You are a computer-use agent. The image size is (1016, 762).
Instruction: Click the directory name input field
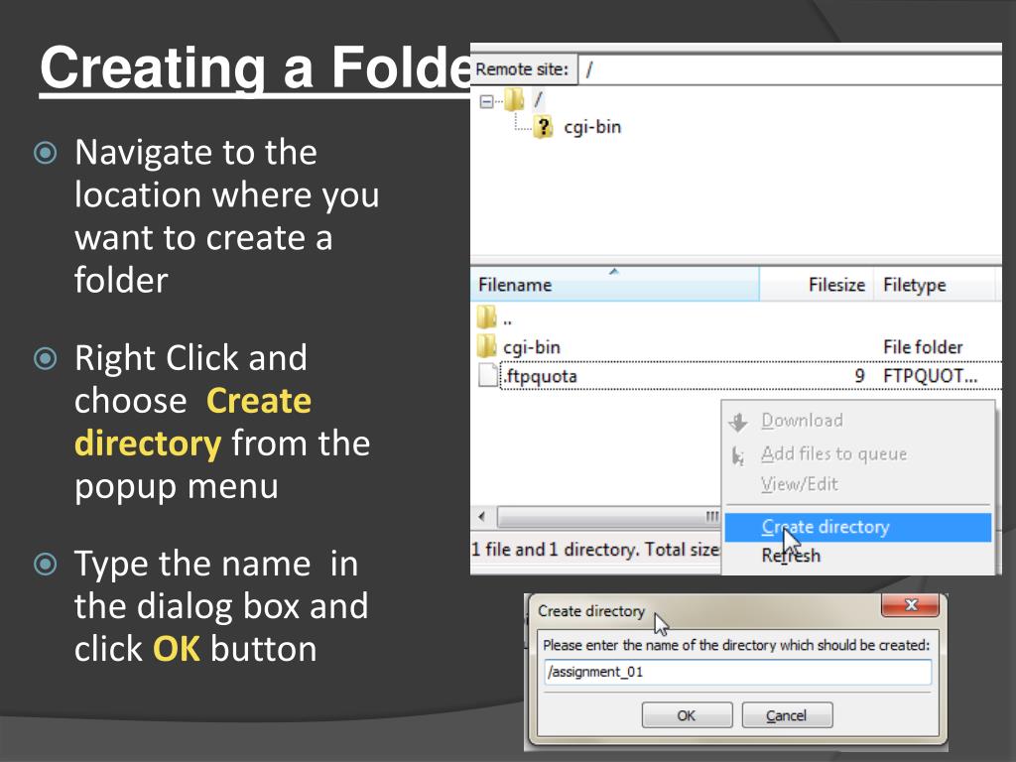click(x=737, y=672)
